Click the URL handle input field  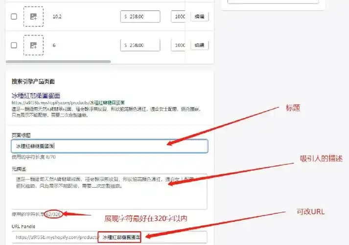click(110, 237)
